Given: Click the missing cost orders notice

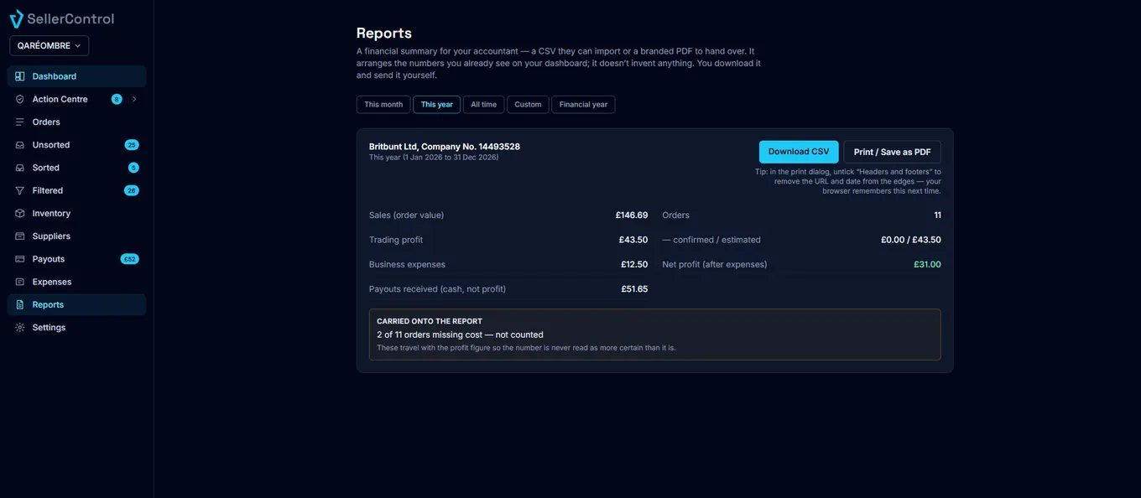Looking at the screenshot, I should pos(460,335).
